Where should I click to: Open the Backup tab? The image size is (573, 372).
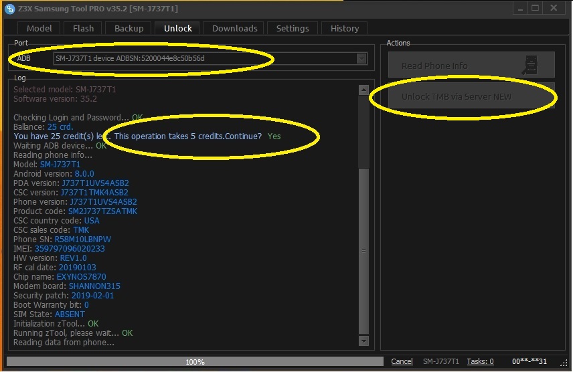129,29
